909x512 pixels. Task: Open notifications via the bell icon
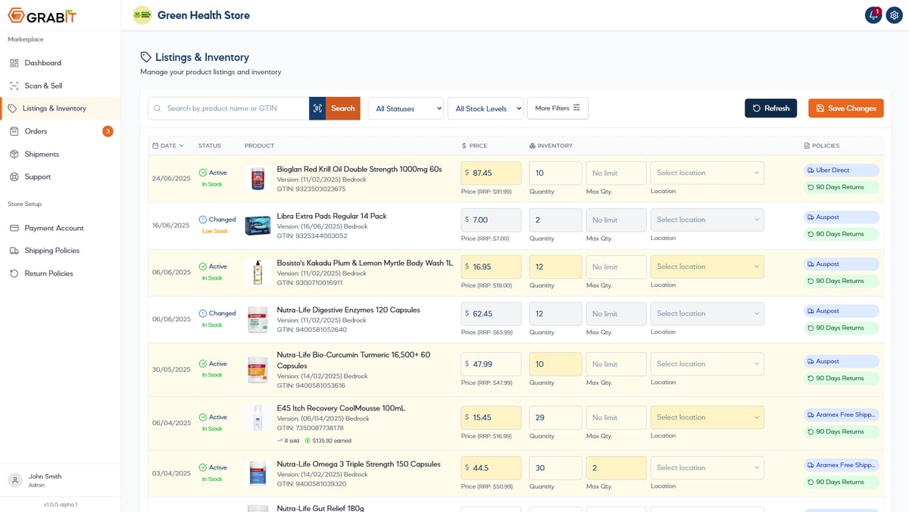(x=873, y=14)
